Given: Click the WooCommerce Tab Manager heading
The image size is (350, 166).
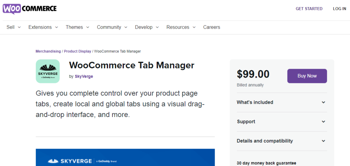Looking at the screenshot, I should tap(132, 65).
